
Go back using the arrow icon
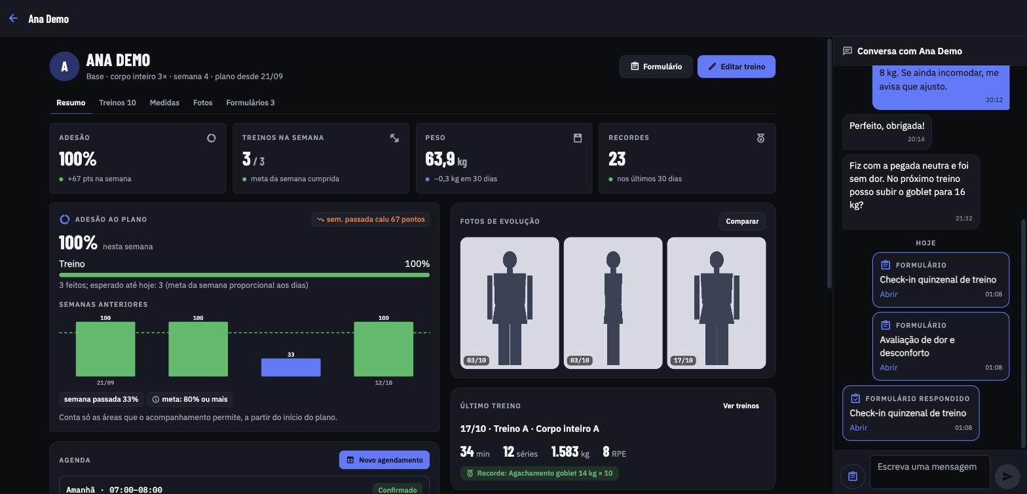tap(13, 18)
